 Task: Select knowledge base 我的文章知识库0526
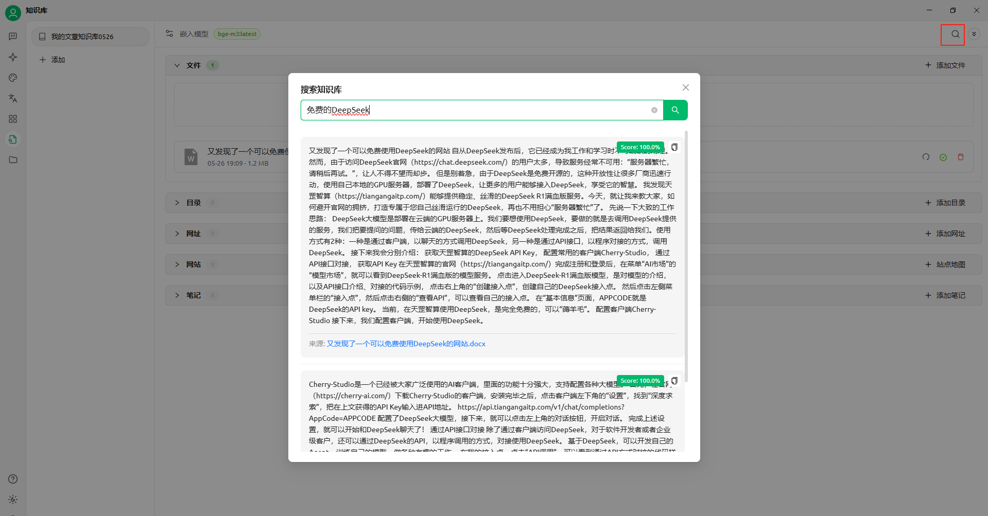90,37
